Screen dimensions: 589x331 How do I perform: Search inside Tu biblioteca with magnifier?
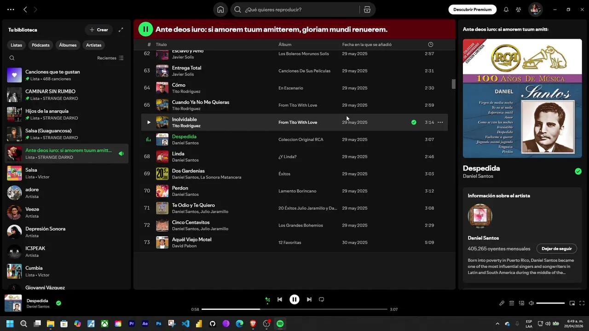(x=12, y=58)
